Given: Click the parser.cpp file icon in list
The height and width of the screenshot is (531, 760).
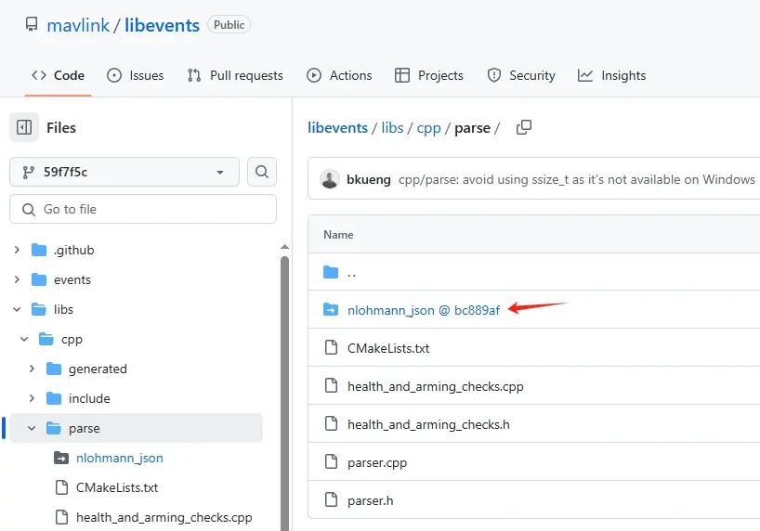Looking at the screenshot, I should pyautogui.click(x=331, y=462).
